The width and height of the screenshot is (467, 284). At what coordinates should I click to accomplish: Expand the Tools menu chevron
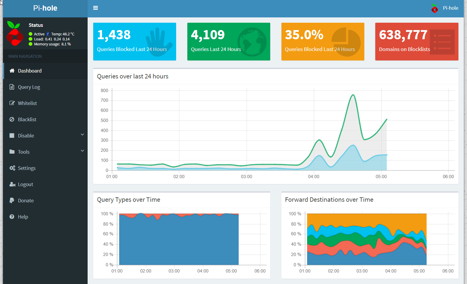[82, 151]
